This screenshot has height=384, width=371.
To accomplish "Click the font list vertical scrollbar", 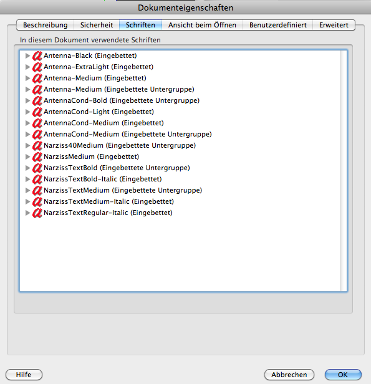I will [x=343, y=171].
